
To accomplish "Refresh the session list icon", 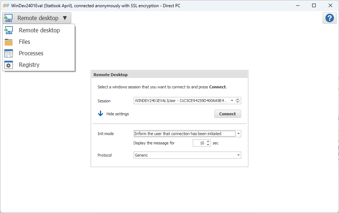I will (x=238, y=101).
